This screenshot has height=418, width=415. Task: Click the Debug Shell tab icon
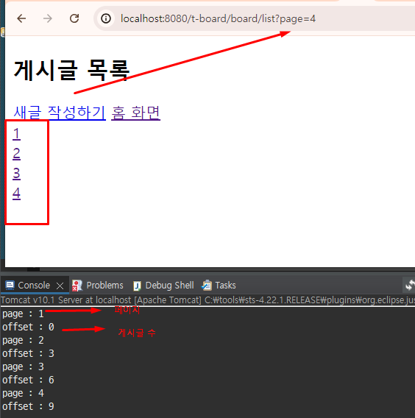(x=137, y=286)
